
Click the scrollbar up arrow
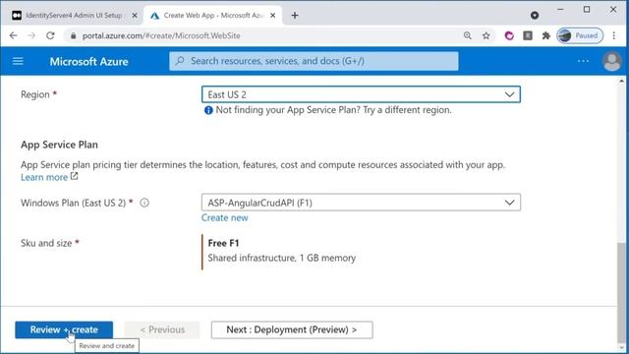[621, 81]
